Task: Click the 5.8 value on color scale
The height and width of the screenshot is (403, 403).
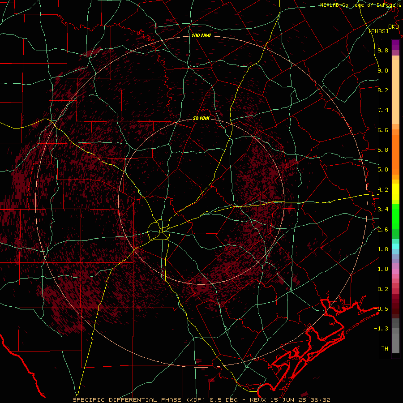Action: 383,150
